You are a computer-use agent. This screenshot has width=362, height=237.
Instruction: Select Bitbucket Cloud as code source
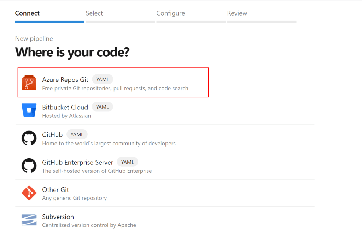(65, 107)
